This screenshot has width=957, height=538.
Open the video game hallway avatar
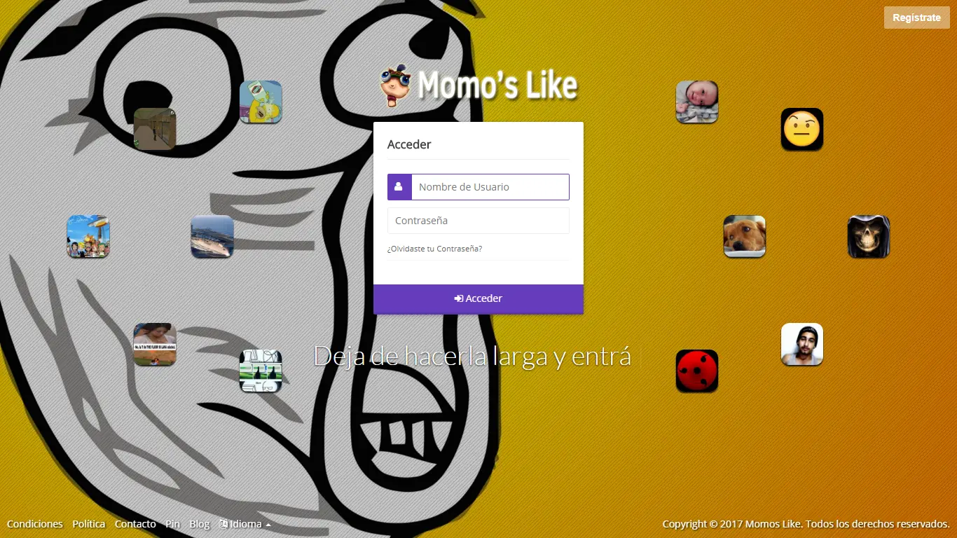155,129
